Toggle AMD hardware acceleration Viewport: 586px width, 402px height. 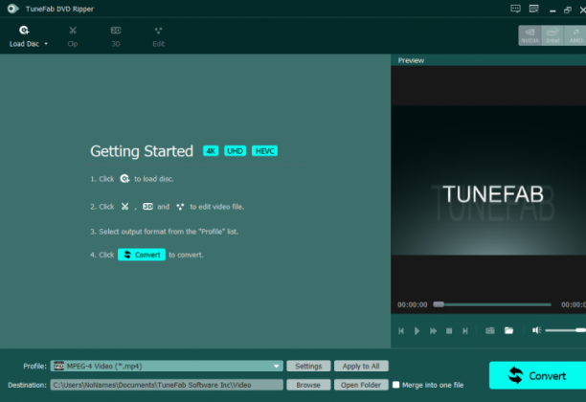coord(575,35)
